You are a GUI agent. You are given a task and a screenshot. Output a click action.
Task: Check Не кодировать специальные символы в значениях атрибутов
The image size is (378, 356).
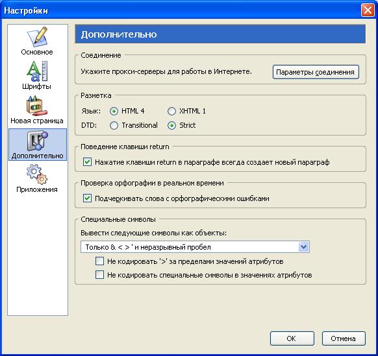coord(99,275)
